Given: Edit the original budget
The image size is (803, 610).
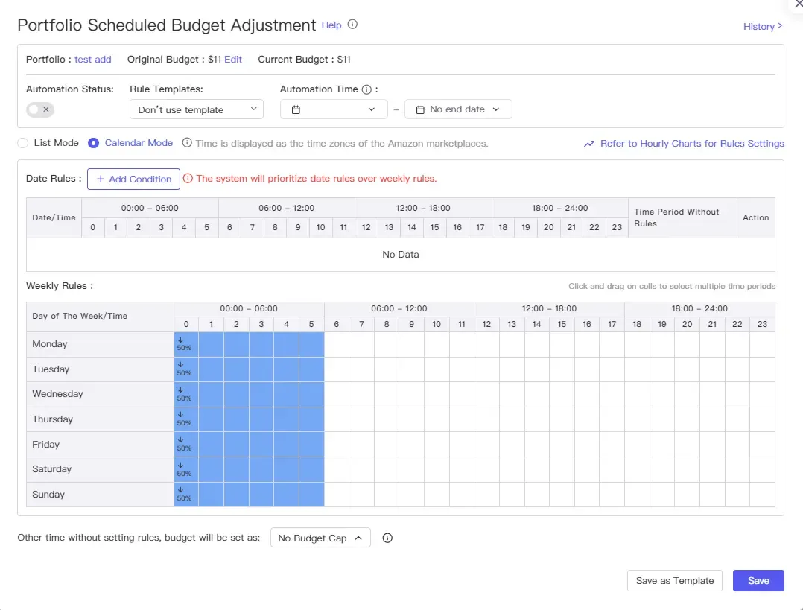Looking at the screenshot, I should [233, 59].
